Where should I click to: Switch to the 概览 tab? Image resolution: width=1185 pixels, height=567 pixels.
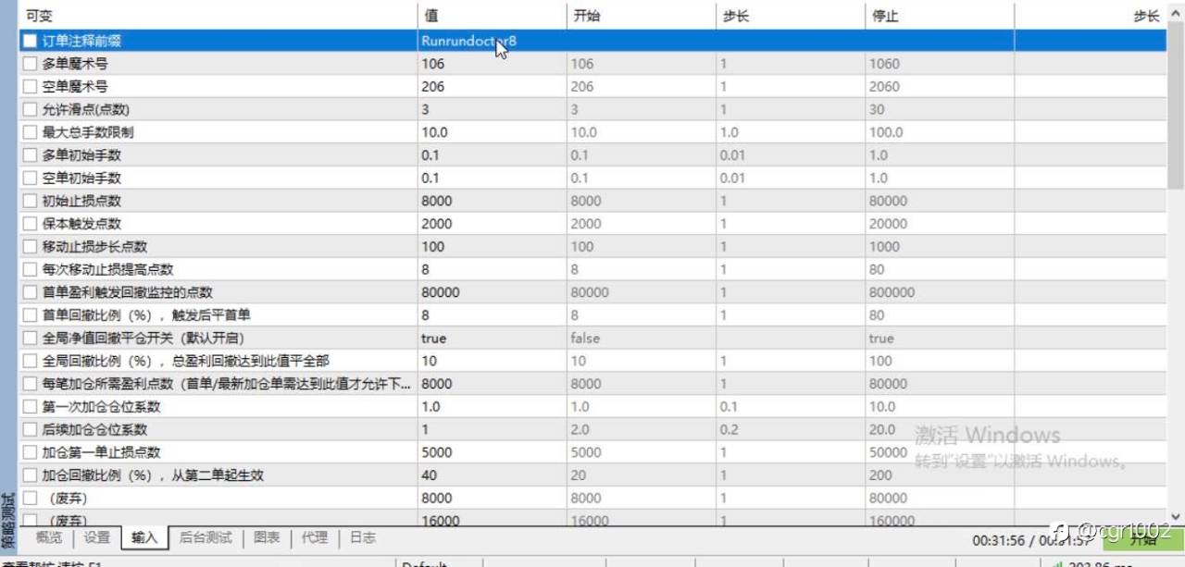(x=48, y=537)
